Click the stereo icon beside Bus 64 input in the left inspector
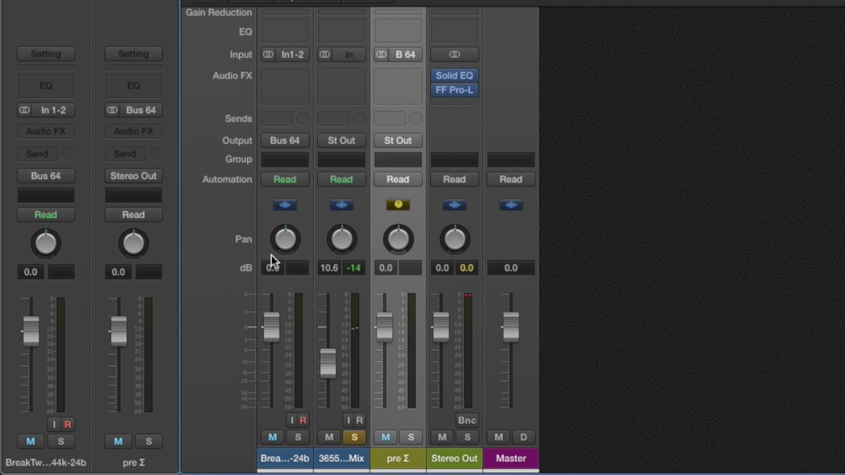The width and height of the screenshot is (845, 475). click(112, 110)
